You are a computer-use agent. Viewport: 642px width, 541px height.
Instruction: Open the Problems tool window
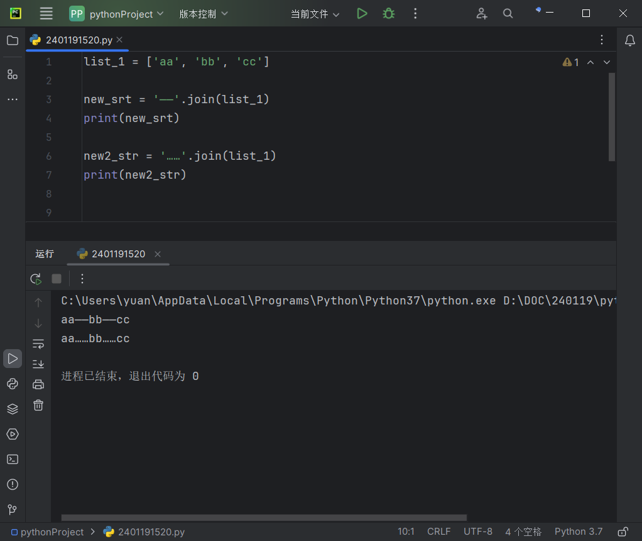[x=13, y=484]
